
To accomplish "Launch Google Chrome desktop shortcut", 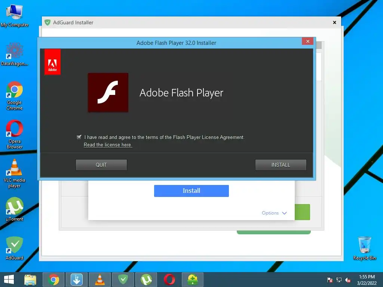I will coord(15,96).
